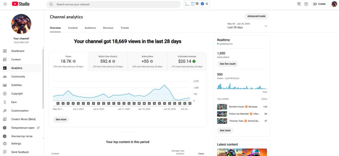Switch to the Audience tab
Image resolution: width=339 pixels, height=156 pixels.
point(90,28)
